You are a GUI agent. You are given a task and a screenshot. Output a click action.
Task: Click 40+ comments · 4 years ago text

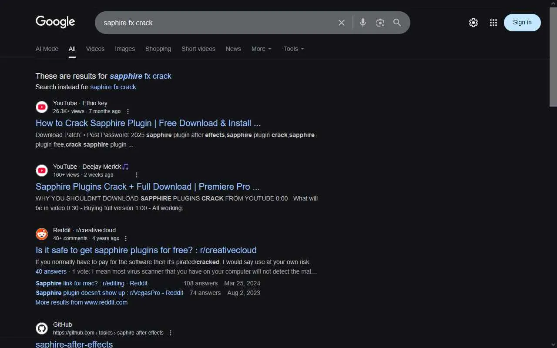tap(86, 238)
